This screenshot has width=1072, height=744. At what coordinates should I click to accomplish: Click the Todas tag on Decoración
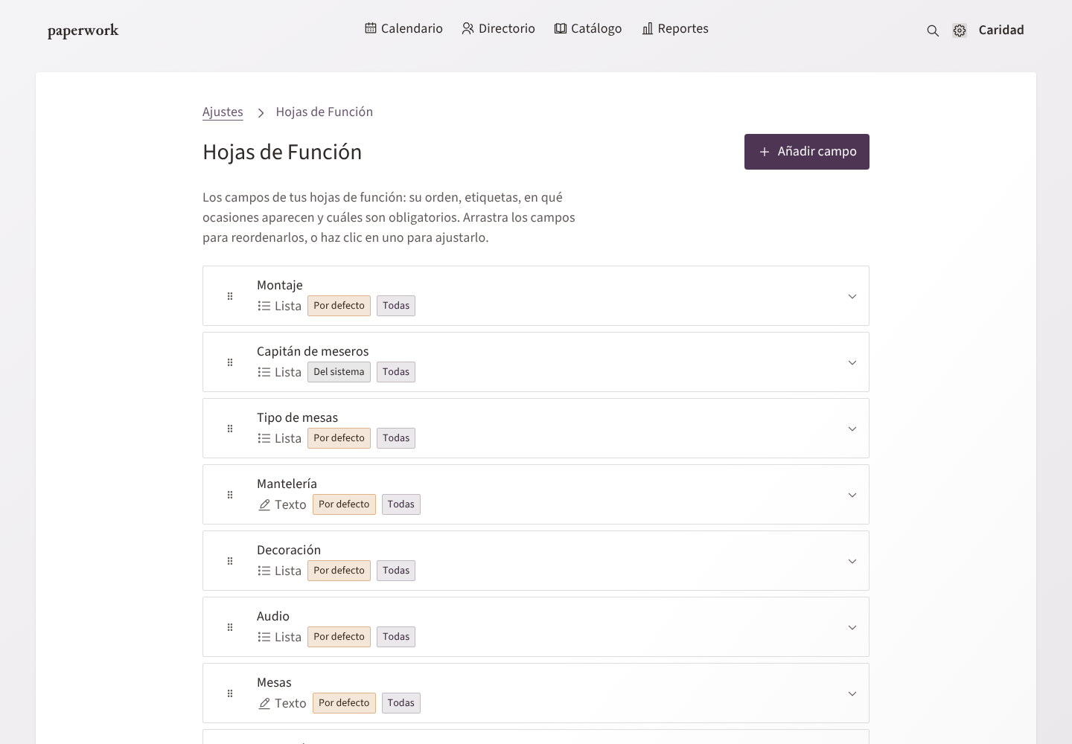pyautogui.click(x=396, y=571)
